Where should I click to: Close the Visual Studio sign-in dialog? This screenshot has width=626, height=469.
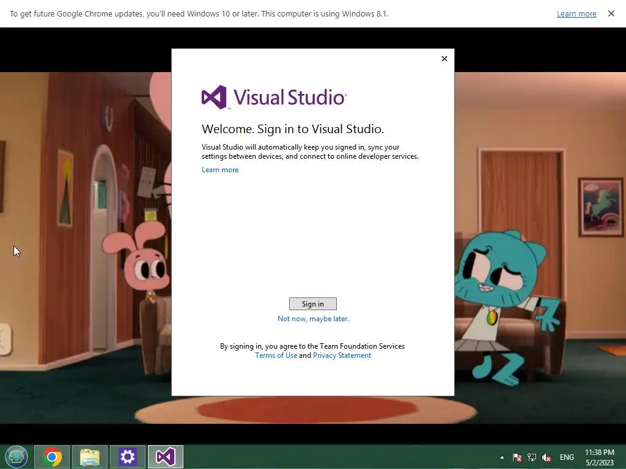[x=444, y=59]
